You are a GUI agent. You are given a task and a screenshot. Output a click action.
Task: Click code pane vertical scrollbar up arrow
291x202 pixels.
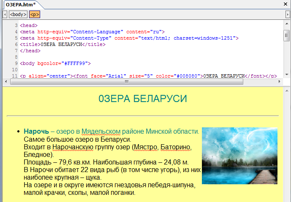point(287,24)
